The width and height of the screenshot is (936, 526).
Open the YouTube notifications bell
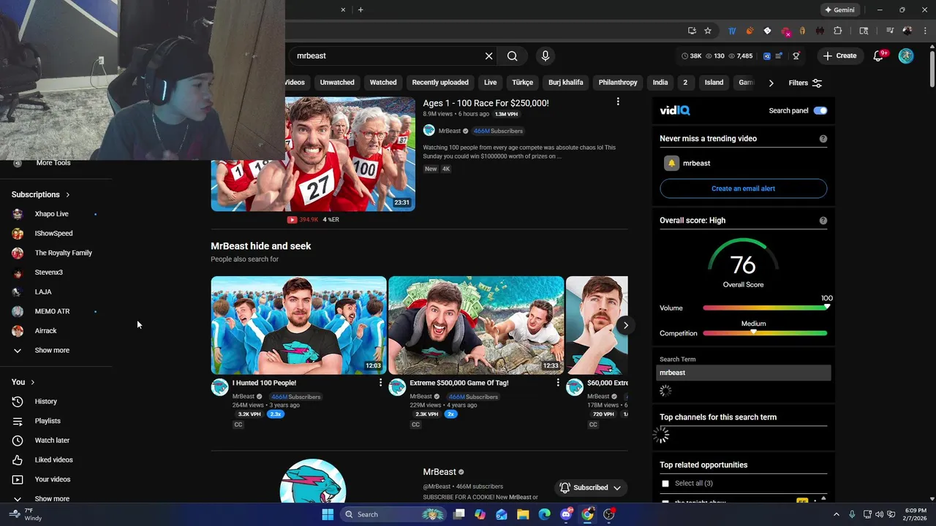click(879, 56)
